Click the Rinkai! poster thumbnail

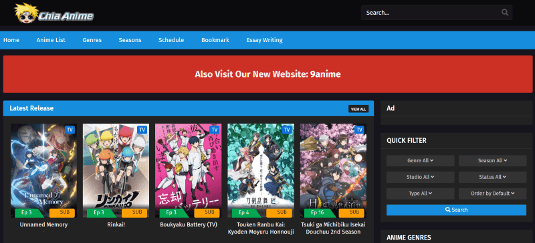116,170
